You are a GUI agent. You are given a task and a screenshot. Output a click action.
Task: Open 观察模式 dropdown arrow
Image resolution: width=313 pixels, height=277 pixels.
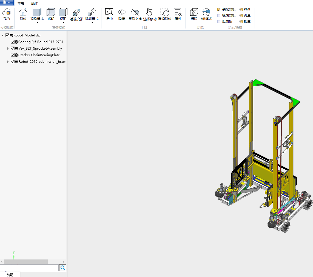(92, 22)
